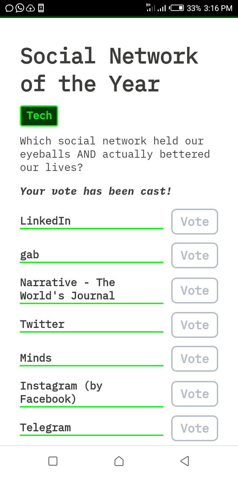The image size is (238, 477).
Task: Tap the 3:16 PM clock
Action: tap(218, 8)
